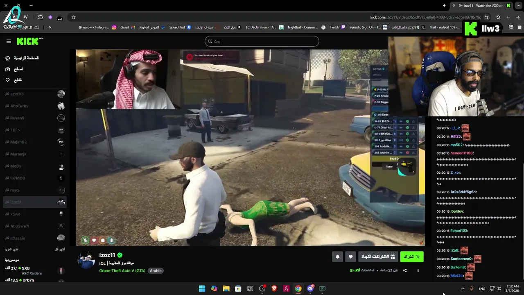Click ms502 username in chat
The image size is (524, 295).
click(x=456, y=145)
